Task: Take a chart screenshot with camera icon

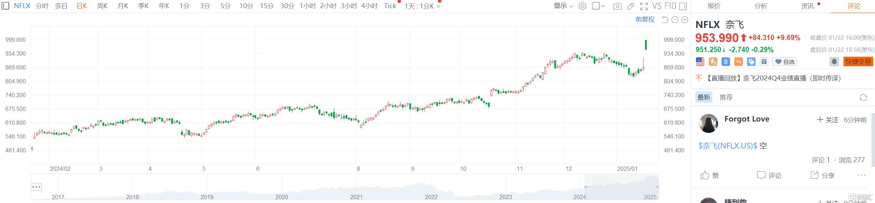Action: (617, 6)
